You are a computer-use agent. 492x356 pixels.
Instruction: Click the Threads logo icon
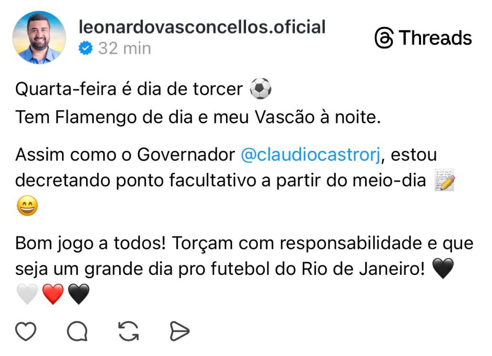coord(384,38)
